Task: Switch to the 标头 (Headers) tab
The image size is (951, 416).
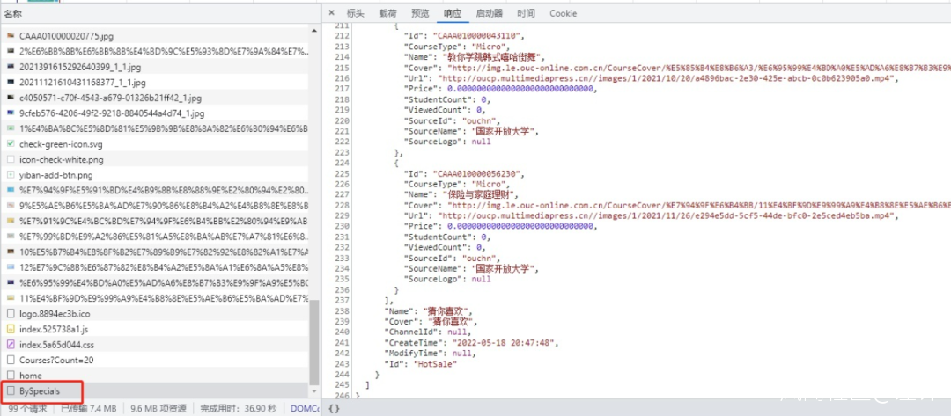Action: click(x=355, y=13)
